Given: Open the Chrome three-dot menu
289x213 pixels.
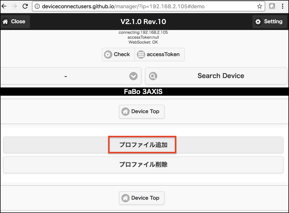Looking at the screenshot, I should [x=283, y=6].
